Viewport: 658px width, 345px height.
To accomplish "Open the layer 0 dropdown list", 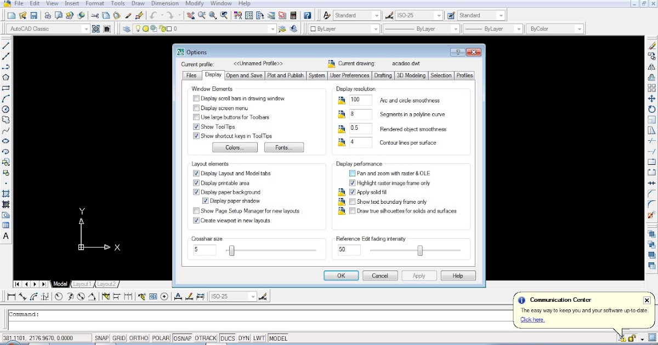I will 273,28.
